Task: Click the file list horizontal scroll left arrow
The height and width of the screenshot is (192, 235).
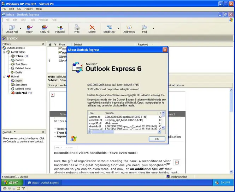Action: coord(89,132)
